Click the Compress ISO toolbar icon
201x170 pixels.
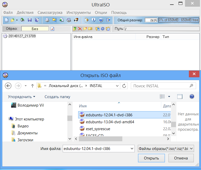coord(54,20)
